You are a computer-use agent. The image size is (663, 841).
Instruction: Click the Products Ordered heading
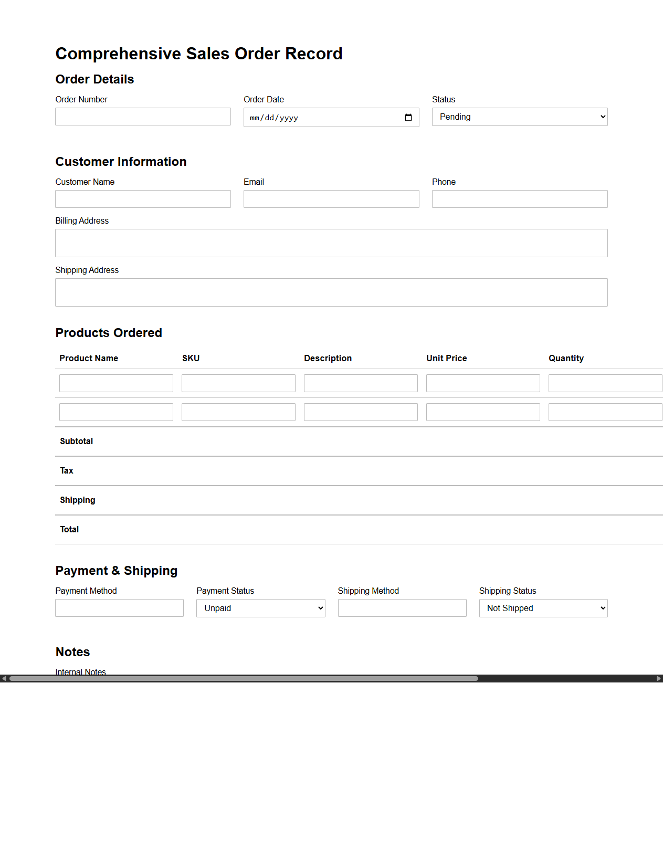click(x=109, y=333)
